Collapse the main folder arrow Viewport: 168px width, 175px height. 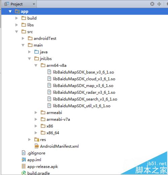(x=23, y=45)
